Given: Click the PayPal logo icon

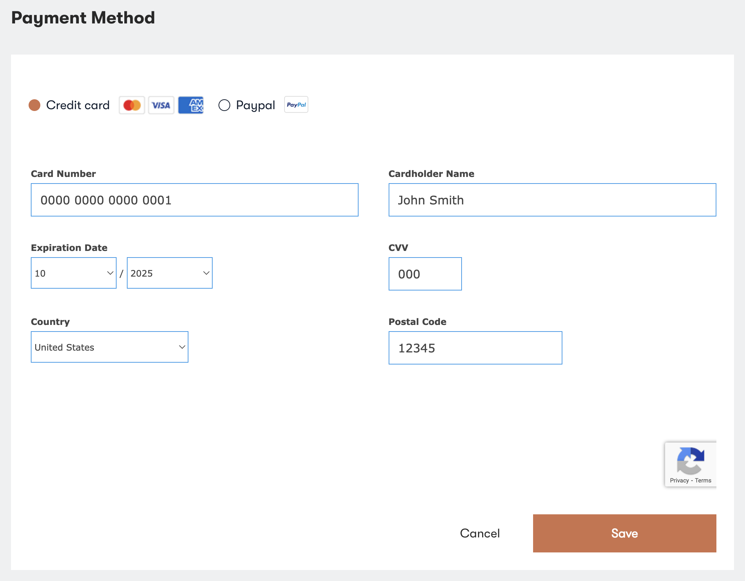Looking at the screenshot, I should coord(296,105).
